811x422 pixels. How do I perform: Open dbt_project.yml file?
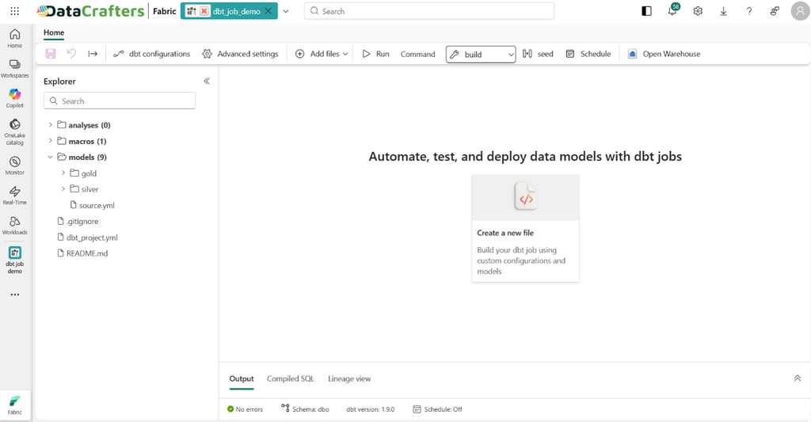click(x=87, y=238)
